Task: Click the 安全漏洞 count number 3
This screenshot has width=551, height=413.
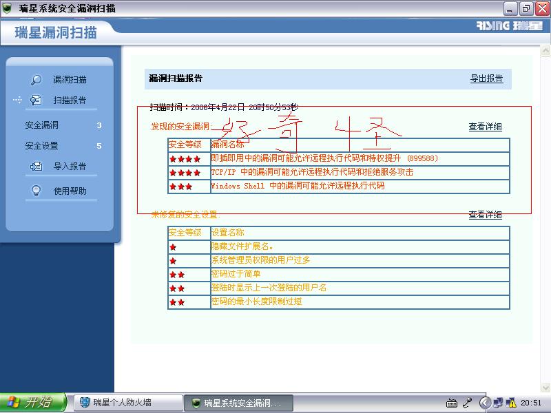Action: click(x=99, y=125)
